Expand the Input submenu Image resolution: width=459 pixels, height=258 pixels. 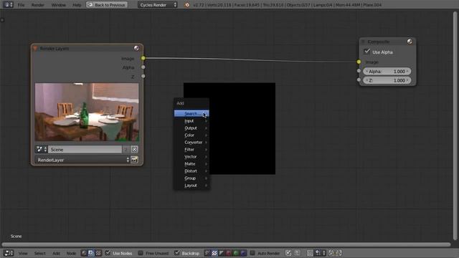(x=191, y=121)
